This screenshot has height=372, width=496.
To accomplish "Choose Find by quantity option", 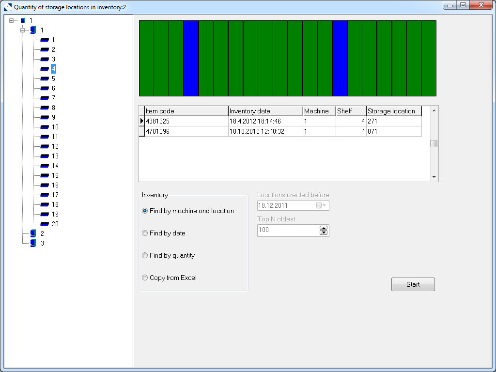I will (x=145, y=255).
